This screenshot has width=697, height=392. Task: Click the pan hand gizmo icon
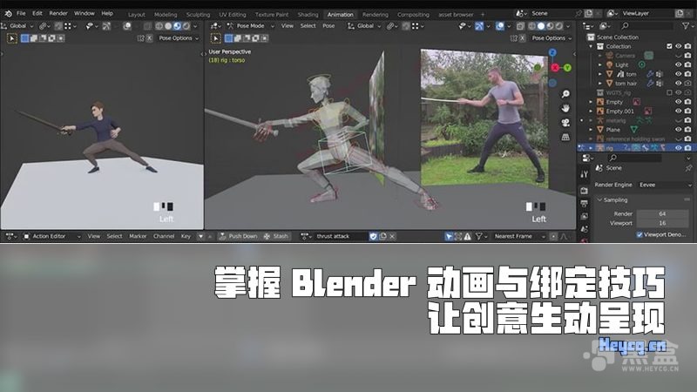(565, 108)
